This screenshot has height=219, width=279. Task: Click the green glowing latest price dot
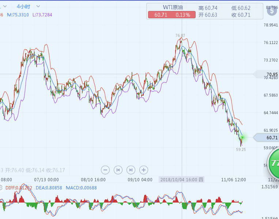pyautogui.click(x=242, y=138)
